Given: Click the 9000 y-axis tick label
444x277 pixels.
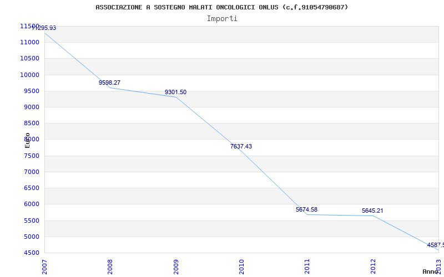Looking at the screenshot, I should 32,107.
